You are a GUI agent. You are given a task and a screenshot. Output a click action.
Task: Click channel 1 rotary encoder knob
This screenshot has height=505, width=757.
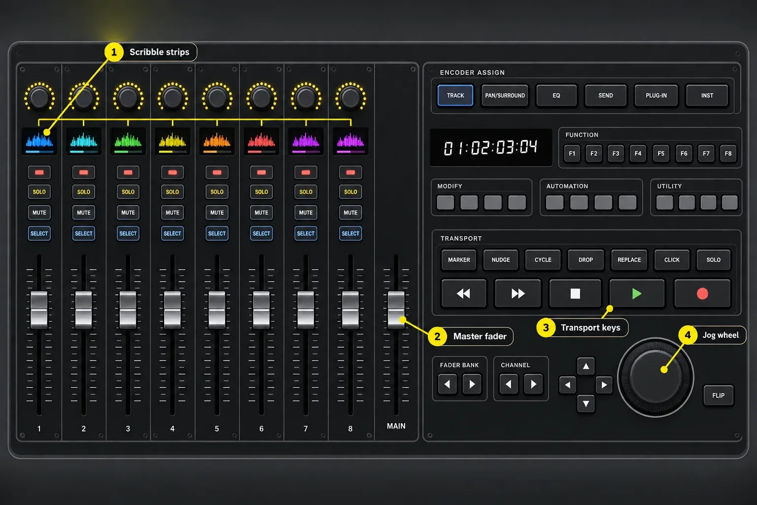[39, 97]
